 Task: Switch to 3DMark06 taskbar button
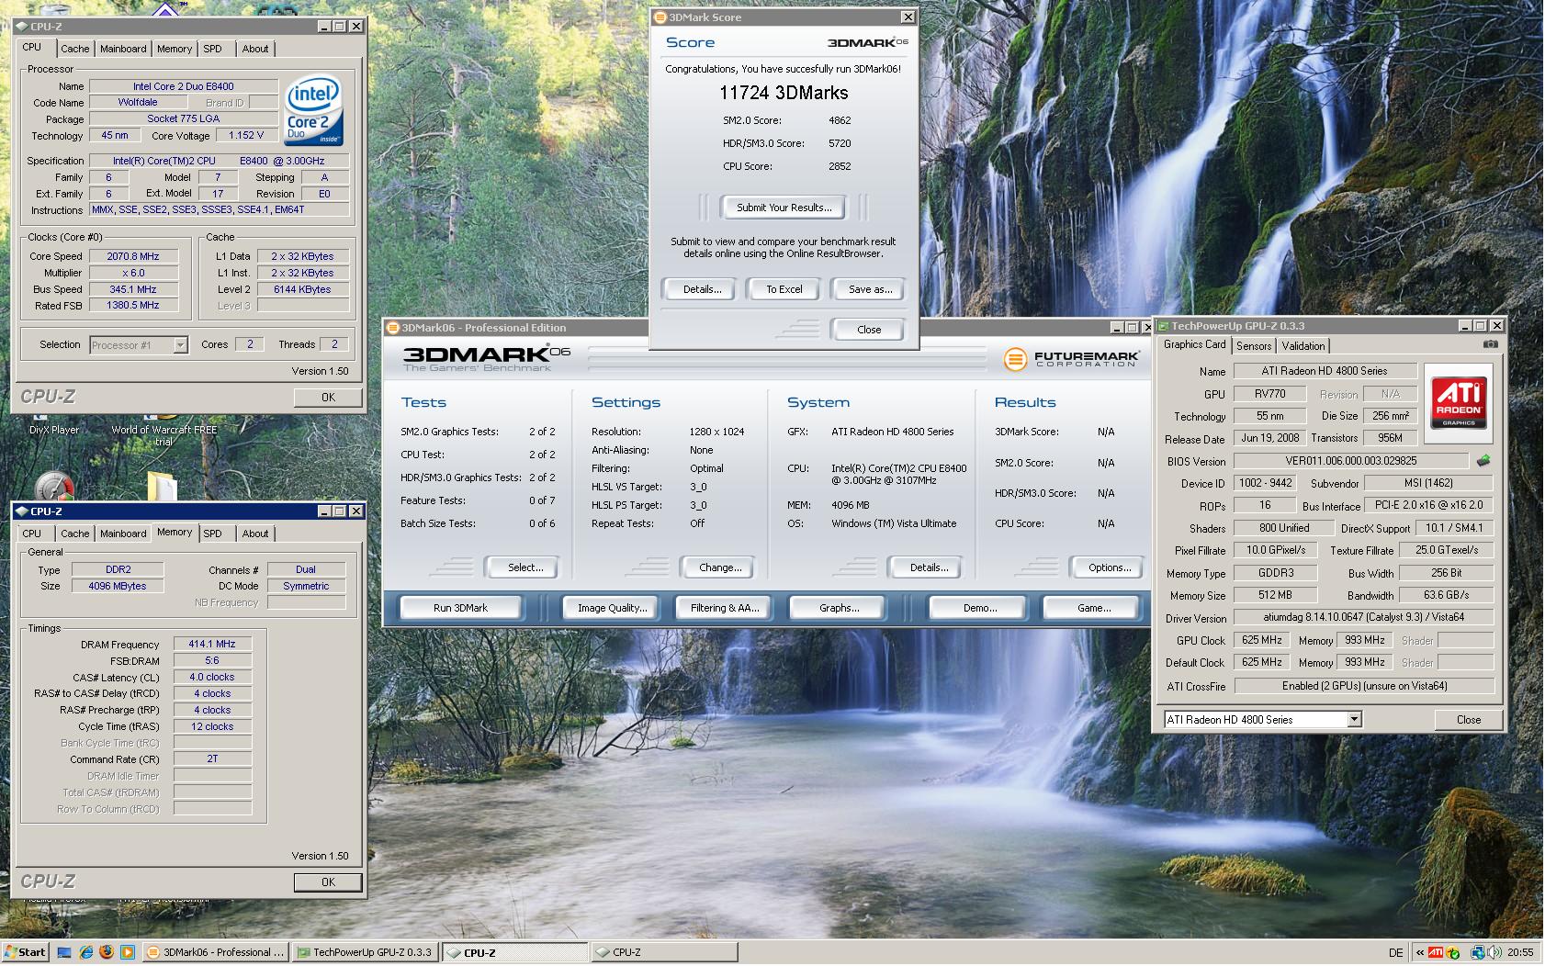pos(216,952)
